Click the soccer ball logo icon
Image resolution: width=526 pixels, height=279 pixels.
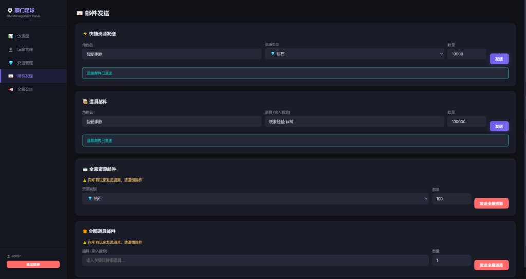click(10, 10)
